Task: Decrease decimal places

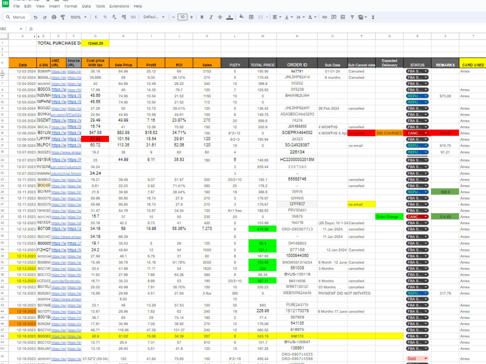Action: (114, 17)
